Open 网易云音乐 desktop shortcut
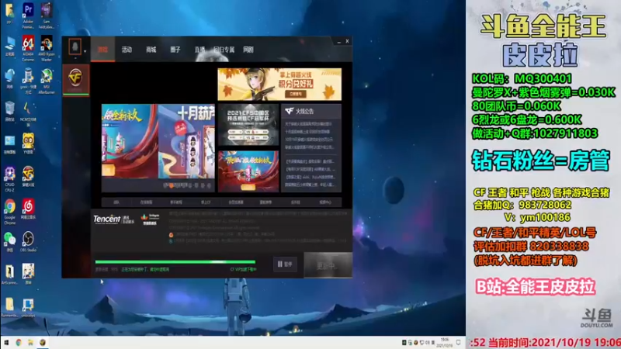This screenshot has height=349, width=621. pos(28,209)
